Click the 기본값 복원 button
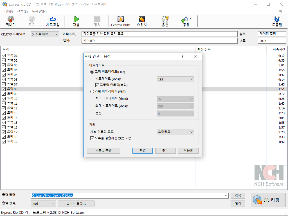This screenshot has width=288, height=216. click(103, 150)
